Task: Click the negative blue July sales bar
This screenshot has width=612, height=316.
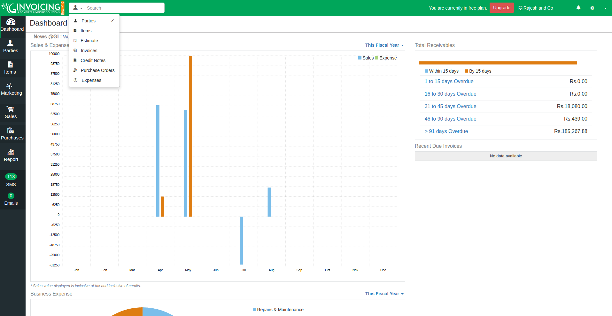Action: [x=241, y=241]
